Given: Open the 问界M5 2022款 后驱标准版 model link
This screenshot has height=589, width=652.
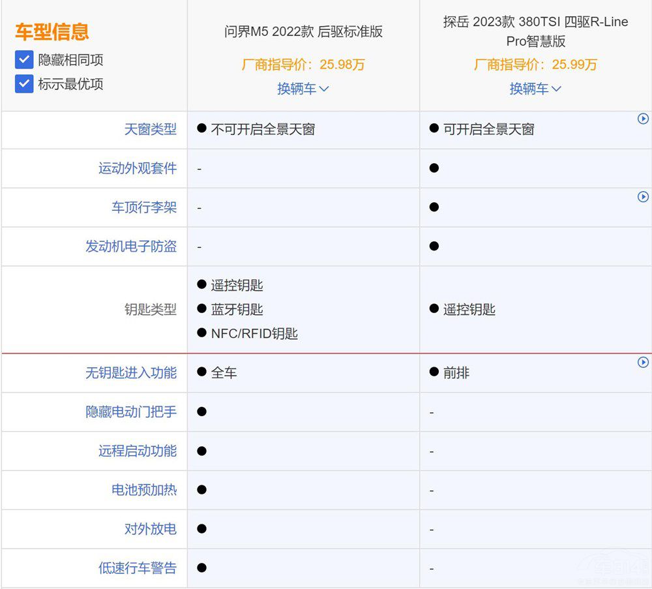Looking at the screenshot, I should click(x=303, y=32).
